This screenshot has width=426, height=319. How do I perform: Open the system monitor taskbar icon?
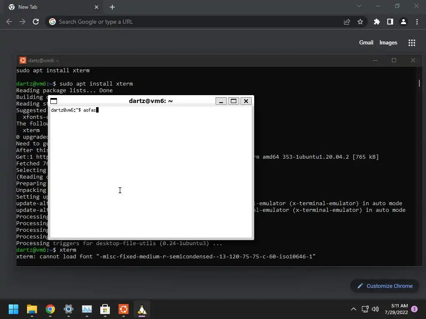tap(87, 309)
